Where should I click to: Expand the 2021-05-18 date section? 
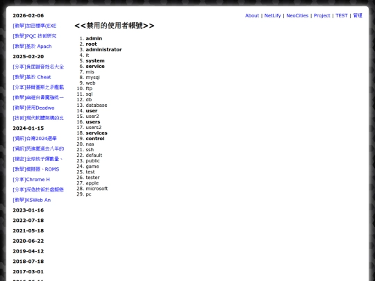coord(28,231)
